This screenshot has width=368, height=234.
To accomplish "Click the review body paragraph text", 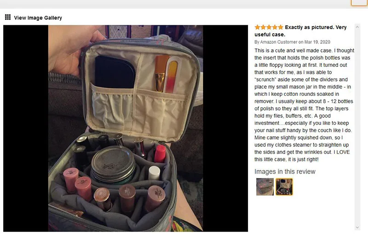I will [304, 105].
